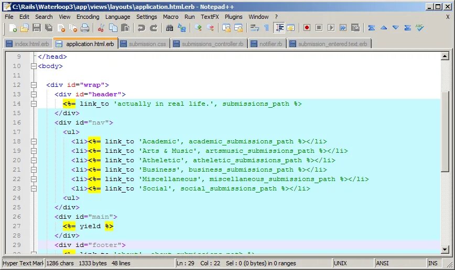Paste clipboard with Paste icon
This screenshot has width=455, height=270.
tap(125, 28)
